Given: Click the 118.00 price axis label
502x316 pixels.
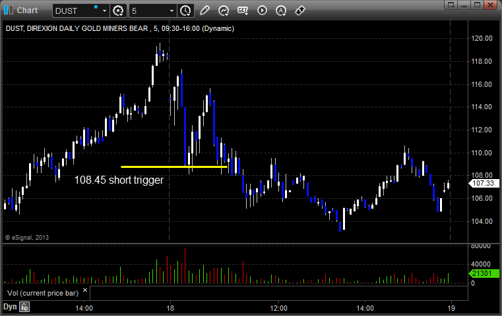Looking at the screenshot, I should tap(482, 61).
